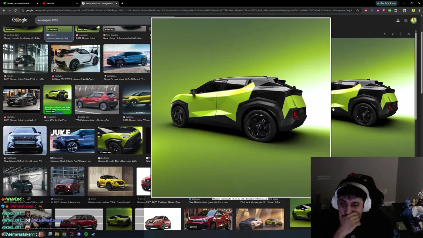Open the Cinch yellow Juke review thumbnail
Viewport: 423px width, 238px height.
(110, 181)
